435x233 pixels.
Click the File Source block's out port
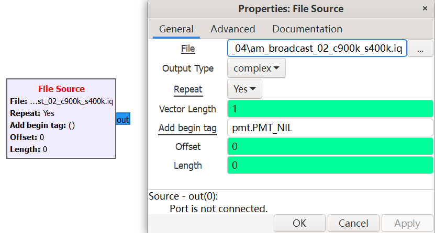coord(122,120)
